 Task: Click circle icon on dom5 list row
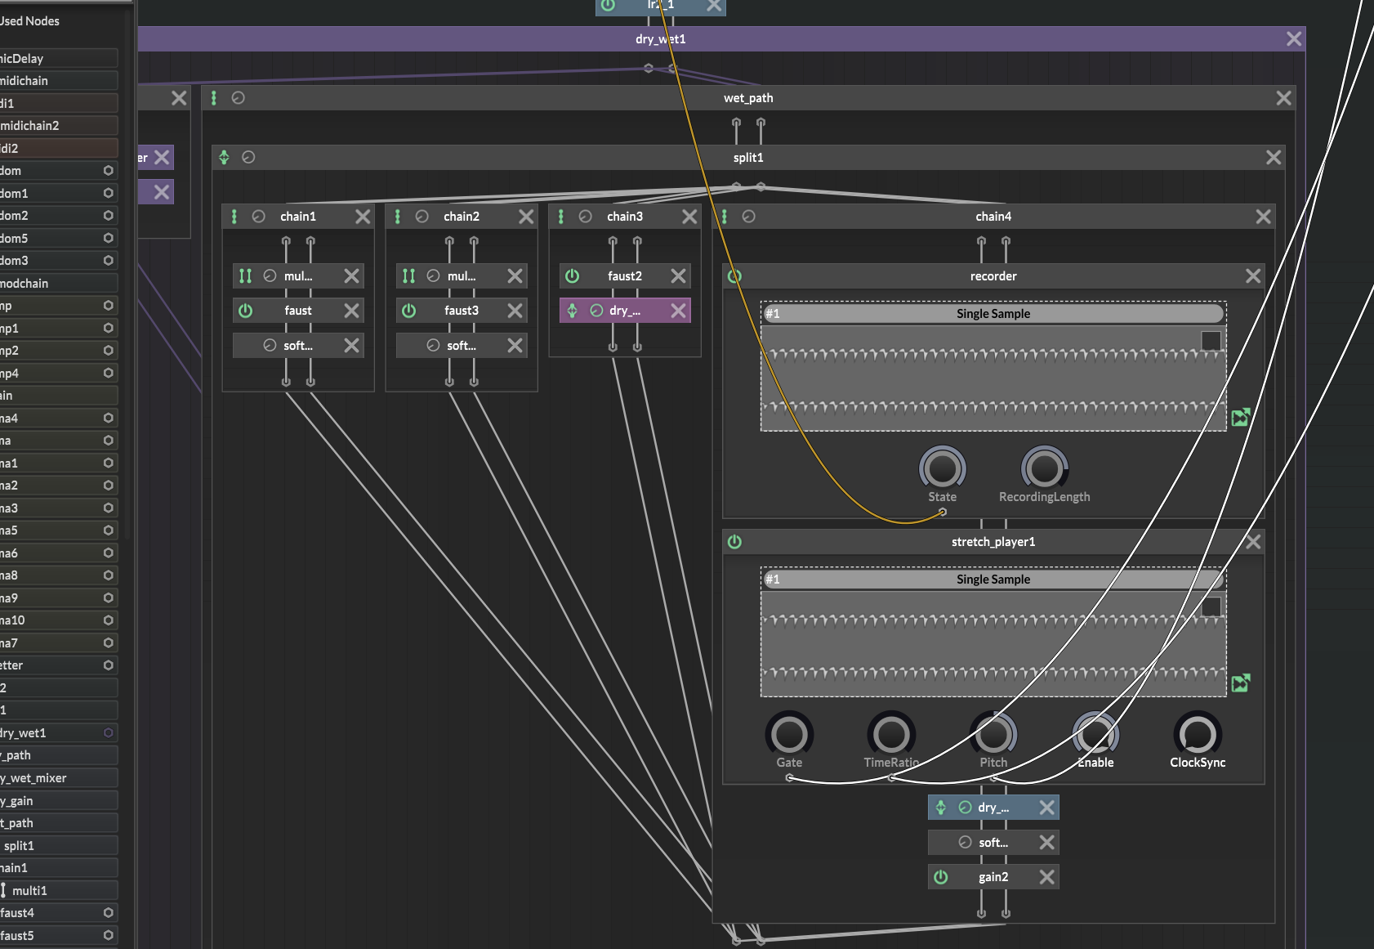108,238
